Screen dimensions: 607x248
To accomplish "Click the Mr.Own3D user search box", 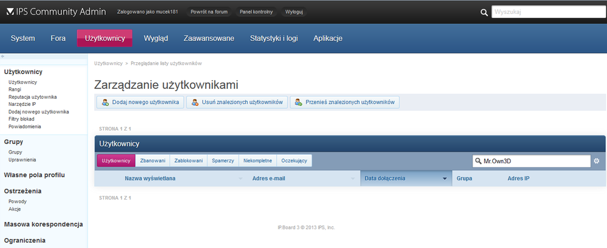I will pos(532,161).
